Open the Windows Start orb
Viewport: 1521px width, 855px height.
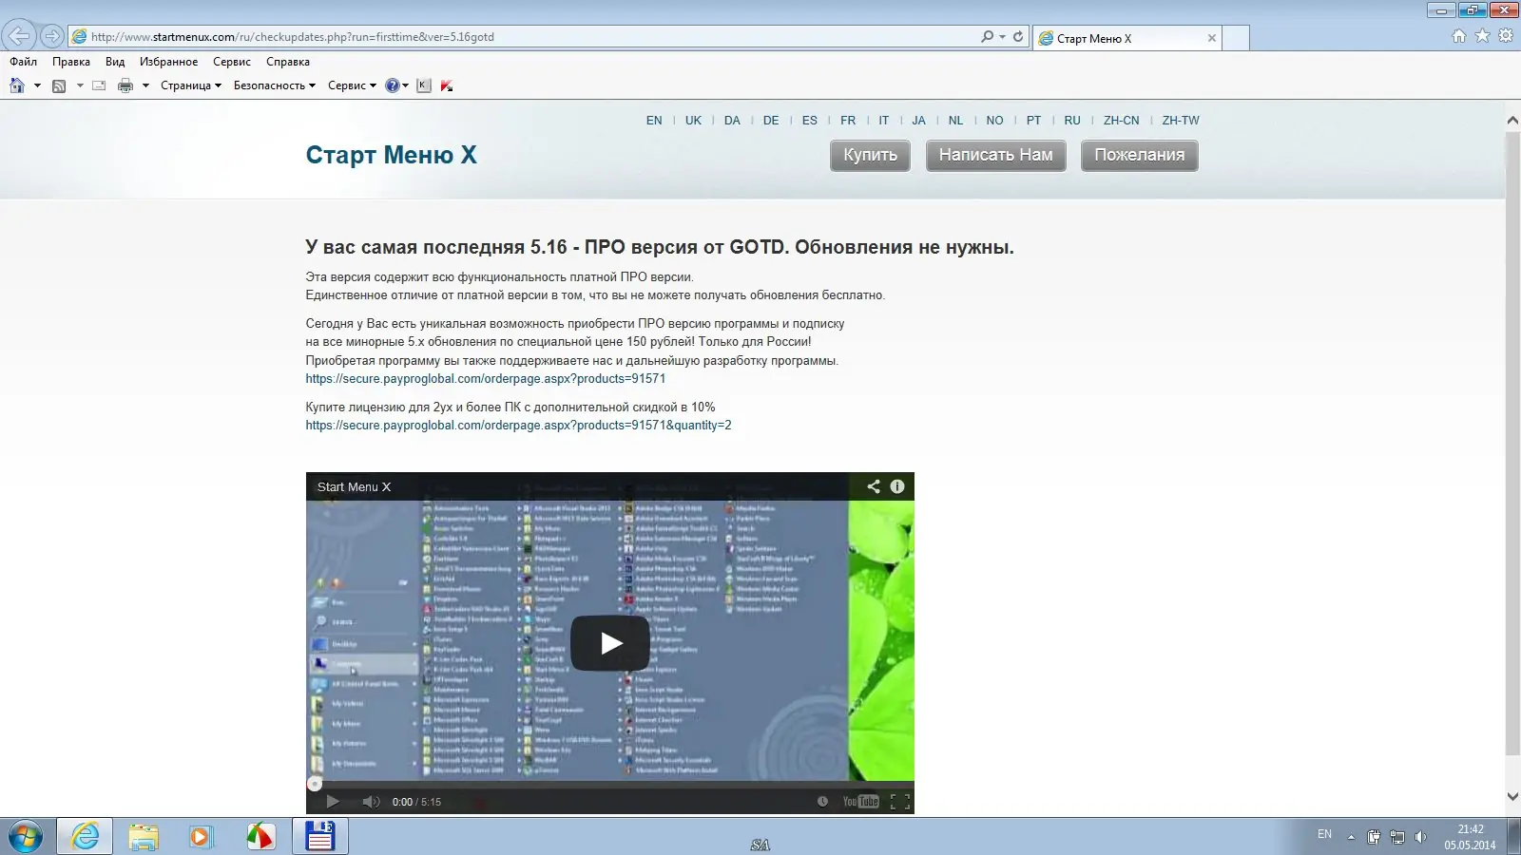(x=25, y=837)
